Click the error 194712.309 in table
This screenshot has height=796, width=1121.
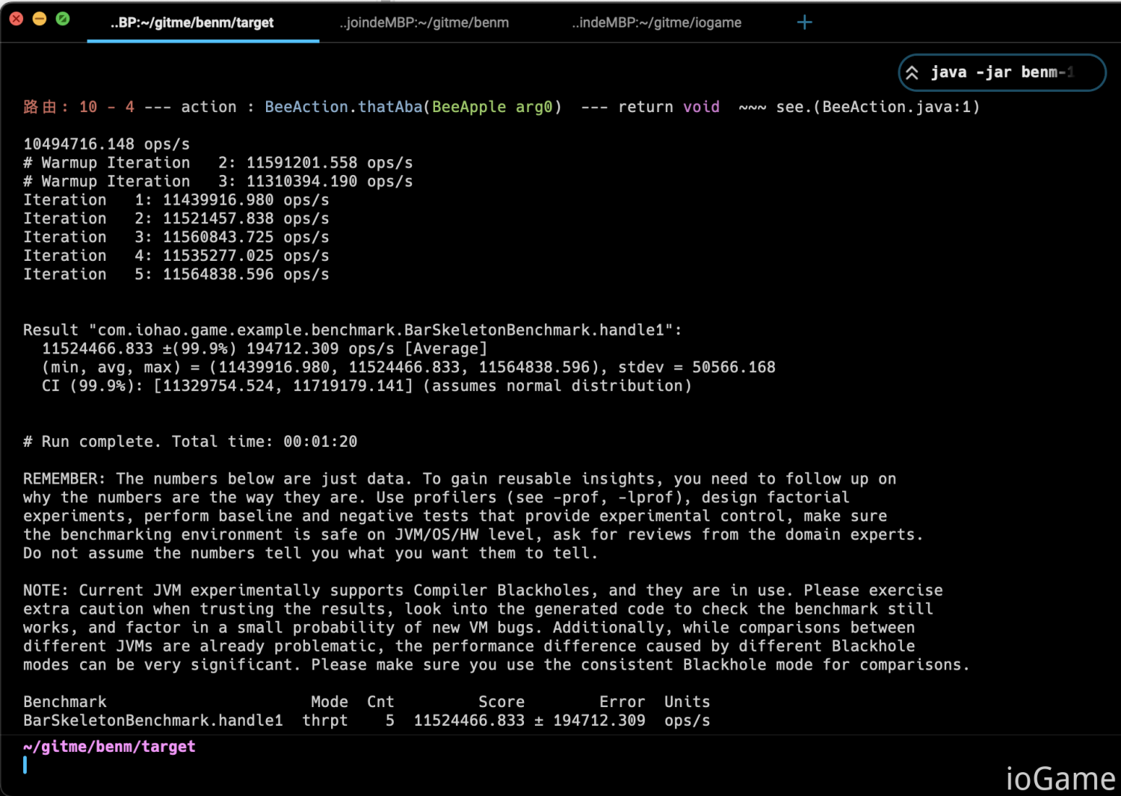click(x=599, y=721)
